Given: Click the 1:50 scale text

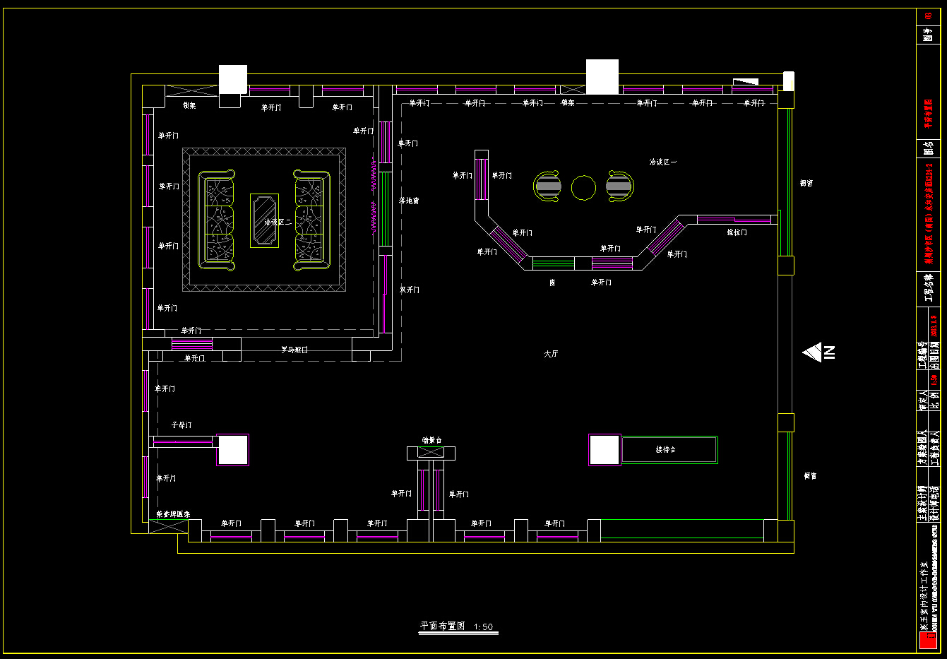Looking at the screenshot, I should pos(483,627).
